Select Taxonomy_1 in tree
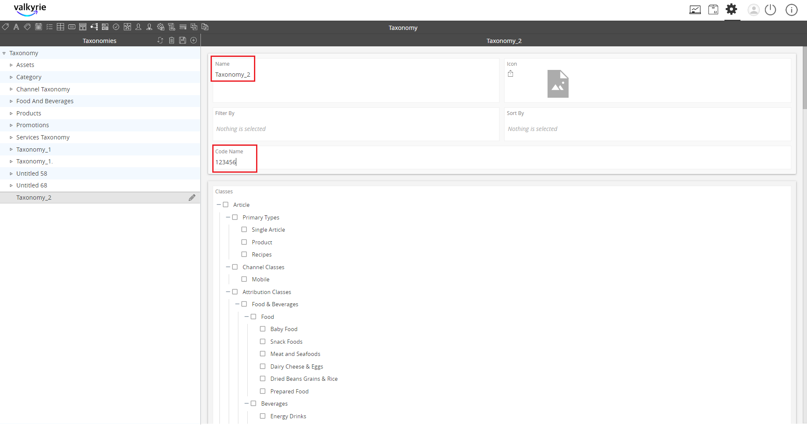Screen dimensions: 807x425 tap(34, 150)
